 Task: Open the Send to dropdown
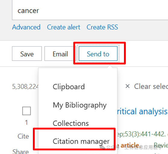98,54
